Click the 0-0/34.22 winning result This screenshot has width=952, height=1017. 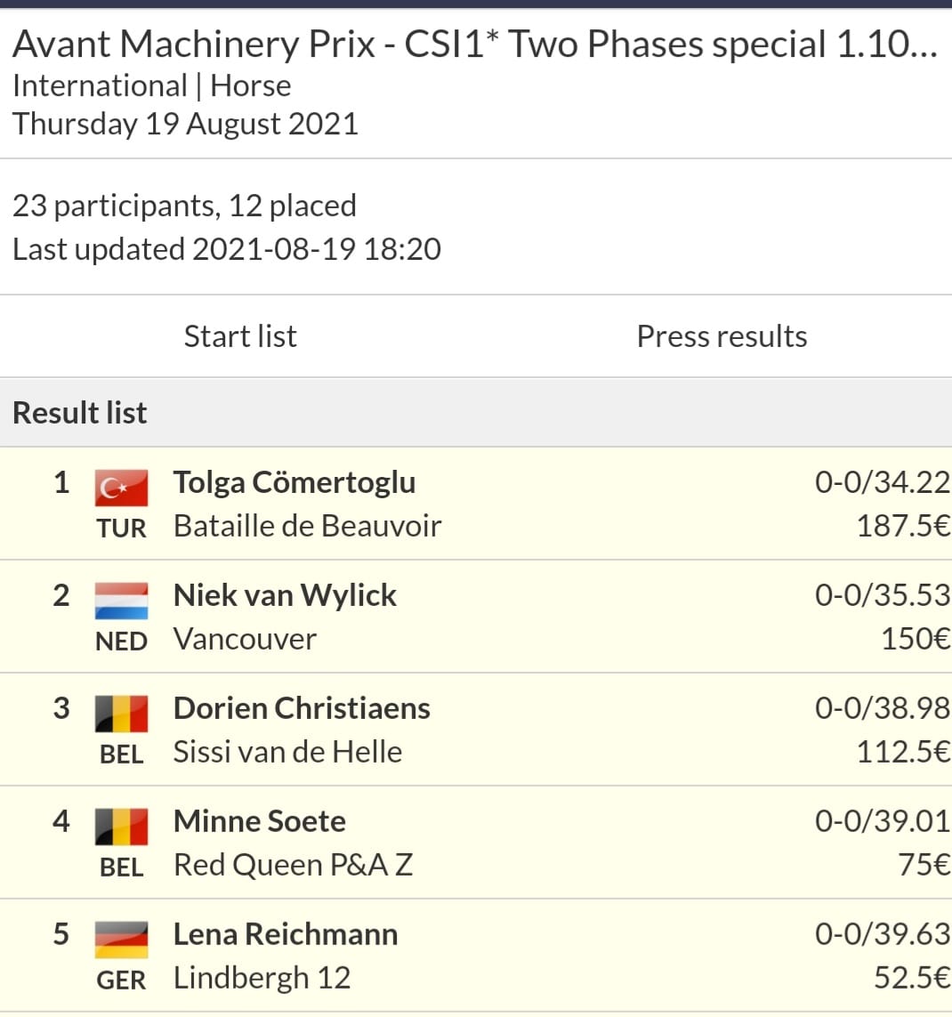click(x=882, y=482)
